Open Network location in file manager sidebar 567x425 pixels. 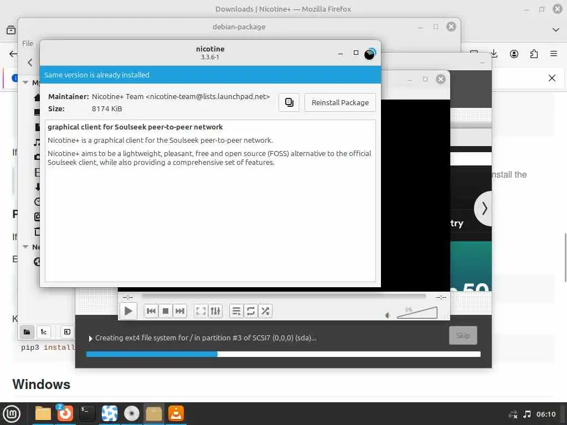[37, 262]
